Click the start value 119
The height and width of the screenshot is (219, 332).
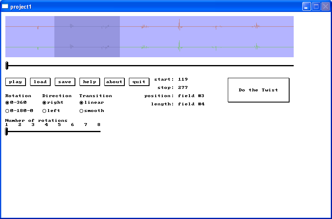pos(183,79)
